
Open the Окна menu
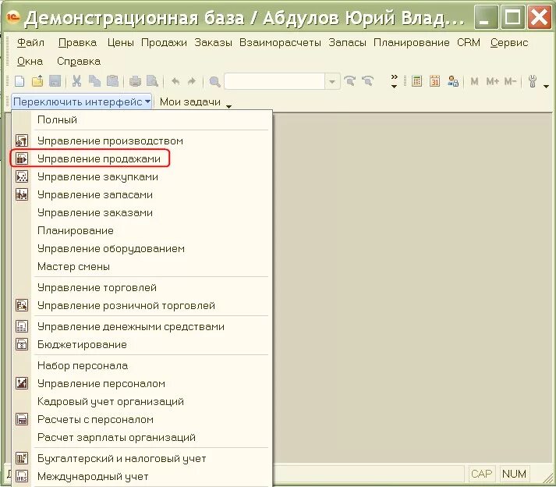[30, 62]
